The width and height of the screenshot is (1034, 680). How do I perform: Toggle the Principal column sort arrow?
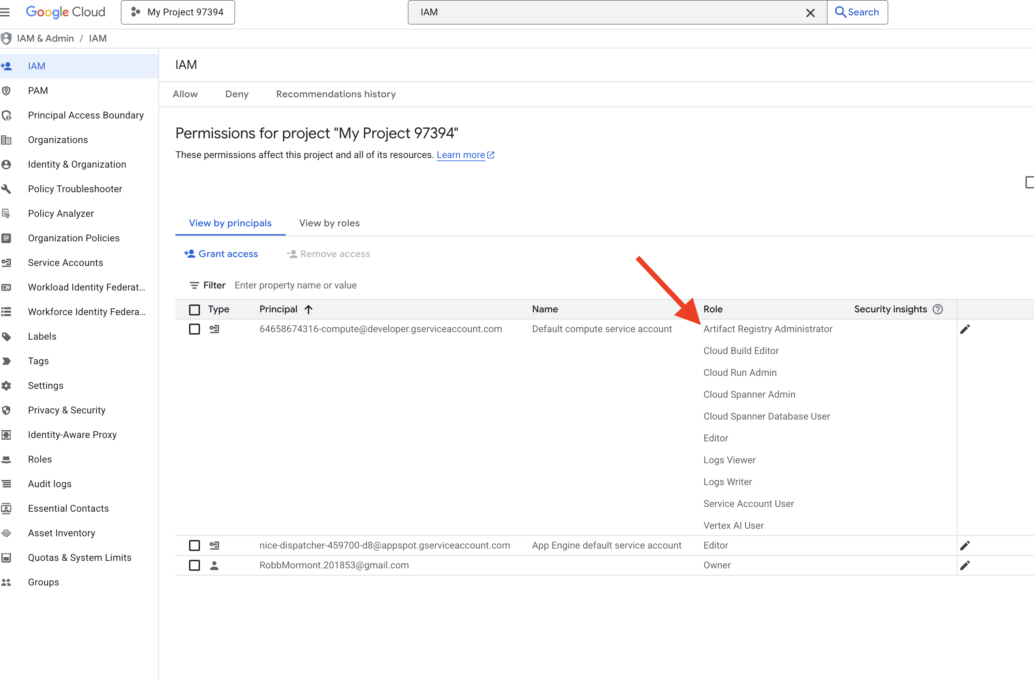pyautogui.click(x=308, y=309)
